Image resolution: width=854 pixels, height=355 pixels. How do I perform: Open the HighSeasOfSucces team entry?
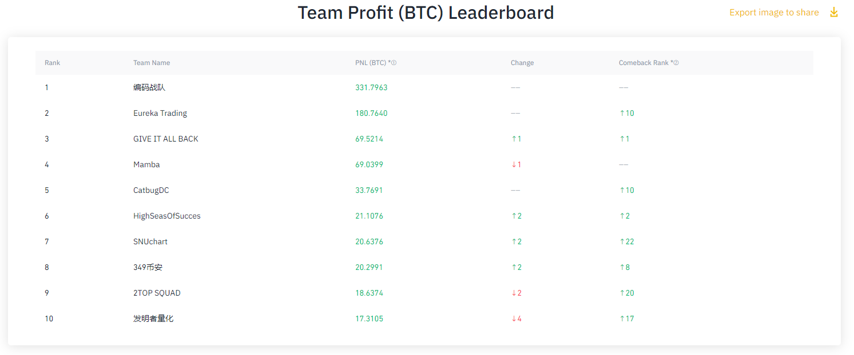click(x=166, y=216)
